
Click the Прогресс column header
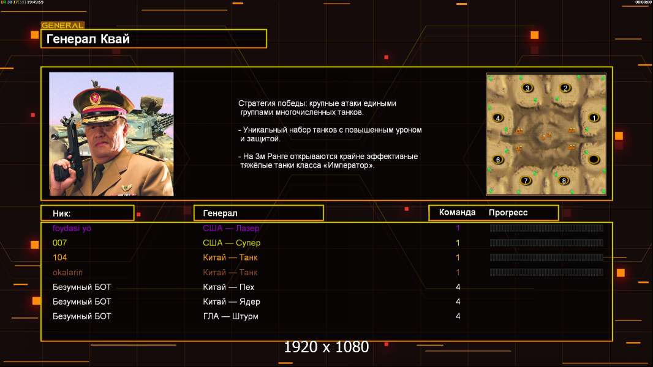[508, 213]
